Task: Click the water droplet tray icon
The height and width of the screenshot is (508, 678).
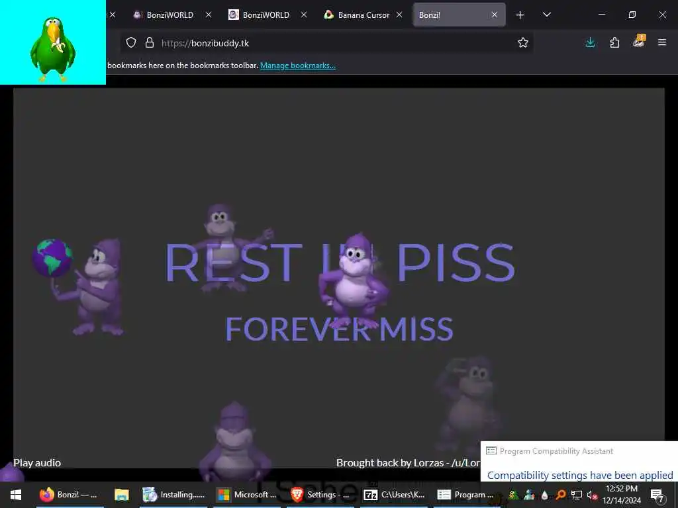Action: pyautogui.click(x=544, y=495)
